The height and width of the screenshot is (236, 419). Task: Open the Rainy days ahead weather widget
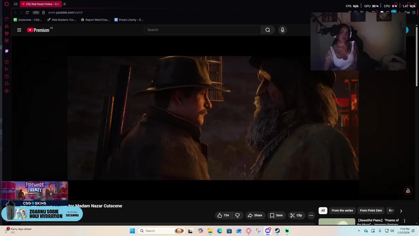(18, 230)
